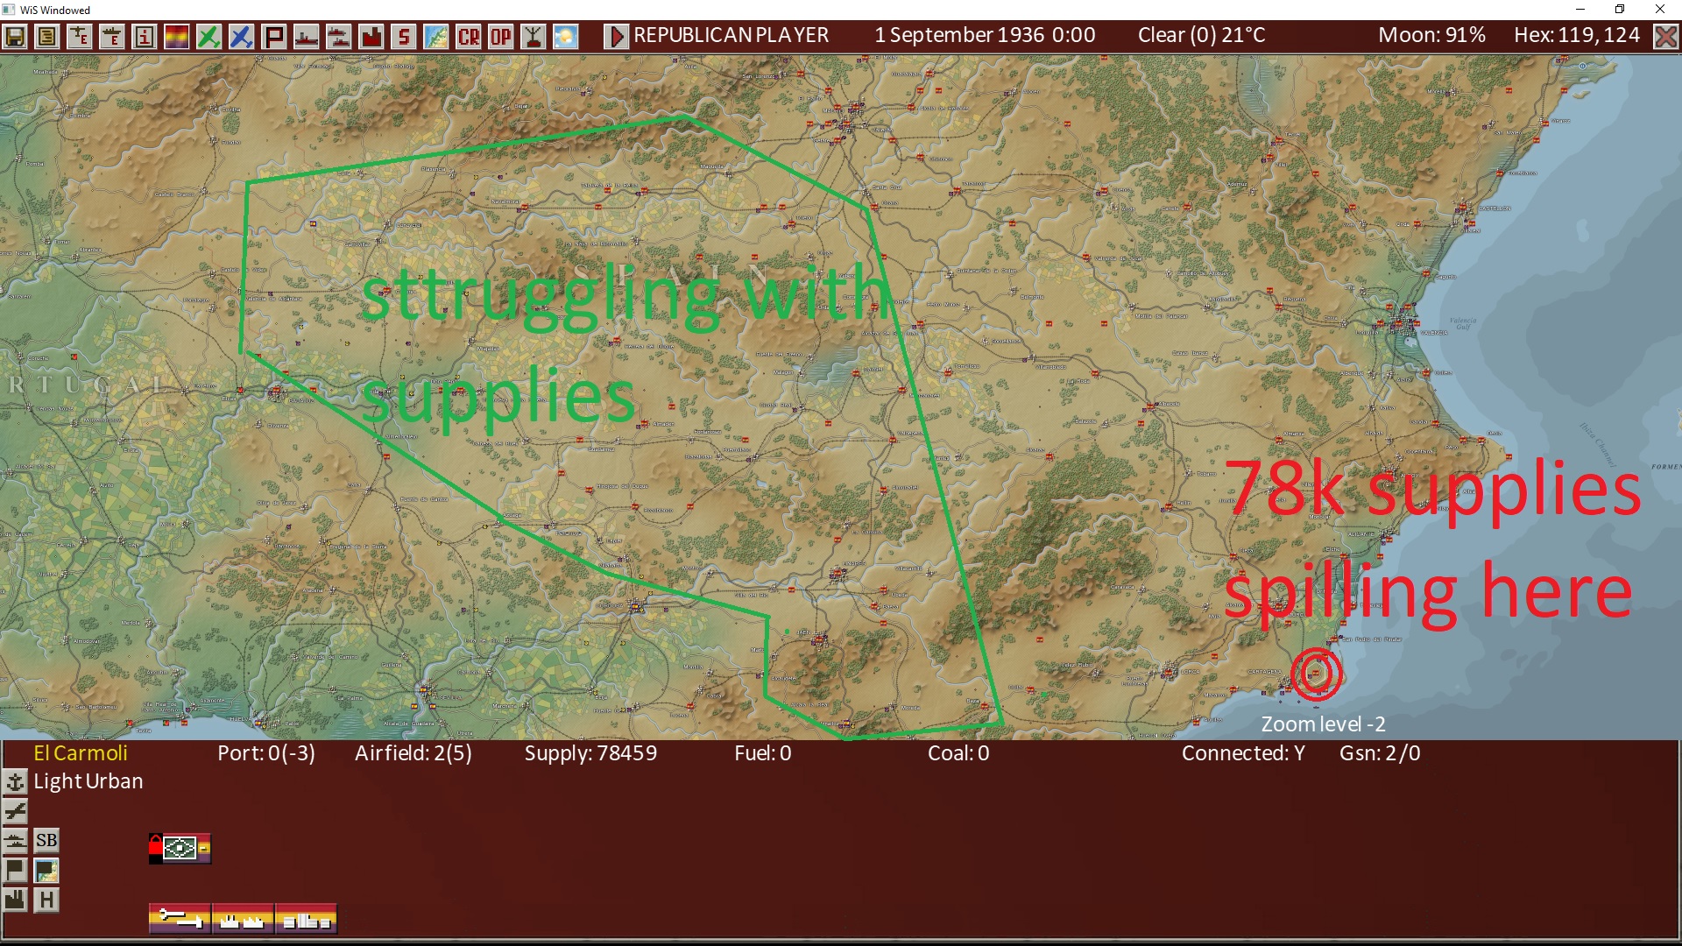Expand the REPUBLICAN PLAYER turn arrow
Viewport: 1682px width, 946px height.
pos(617,36)
